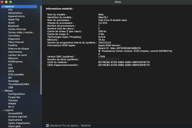Open Contrôleur in the sidebar

14,36
